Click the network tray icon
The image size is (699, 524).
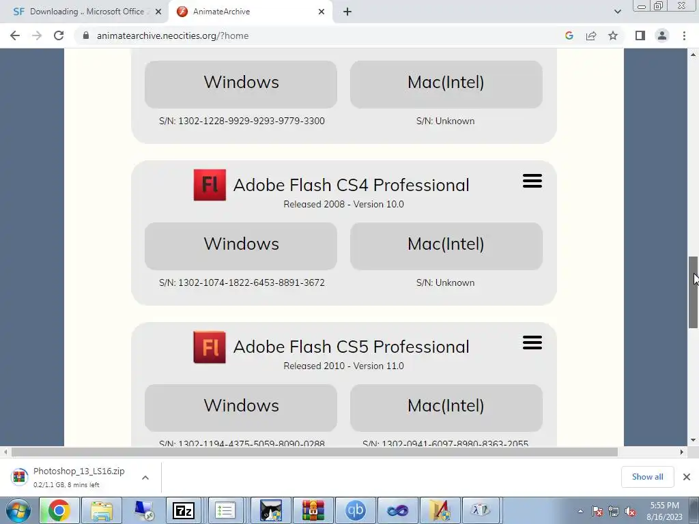[614, 512]
